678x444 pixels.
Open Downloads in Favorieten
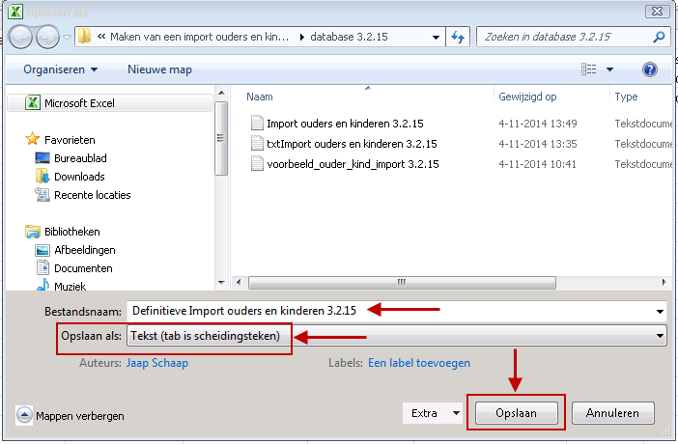pos(79,177)
